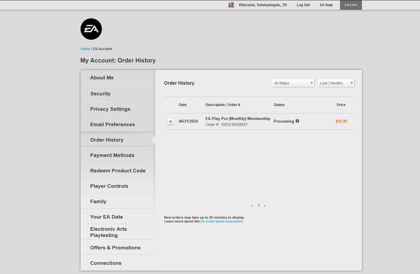
Task: Select Payment Methods in sidebar
Action: pos(112,155)
